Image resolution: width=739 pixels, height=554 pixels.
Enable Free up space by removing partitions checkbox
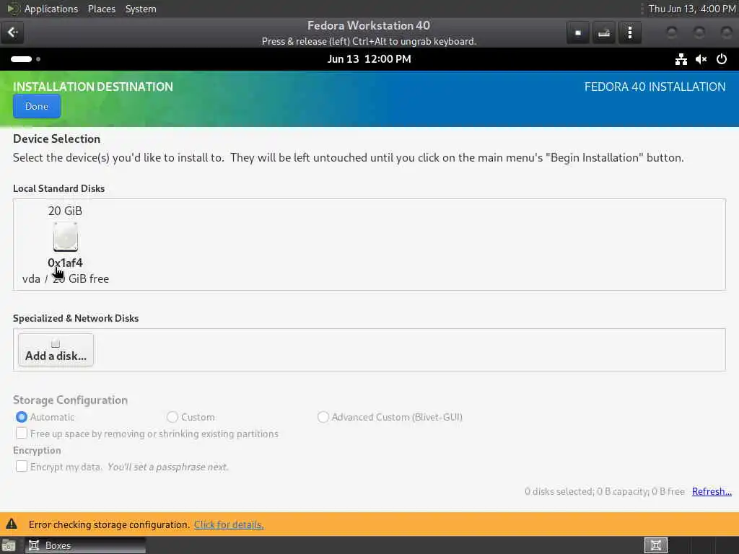point(21,434)
